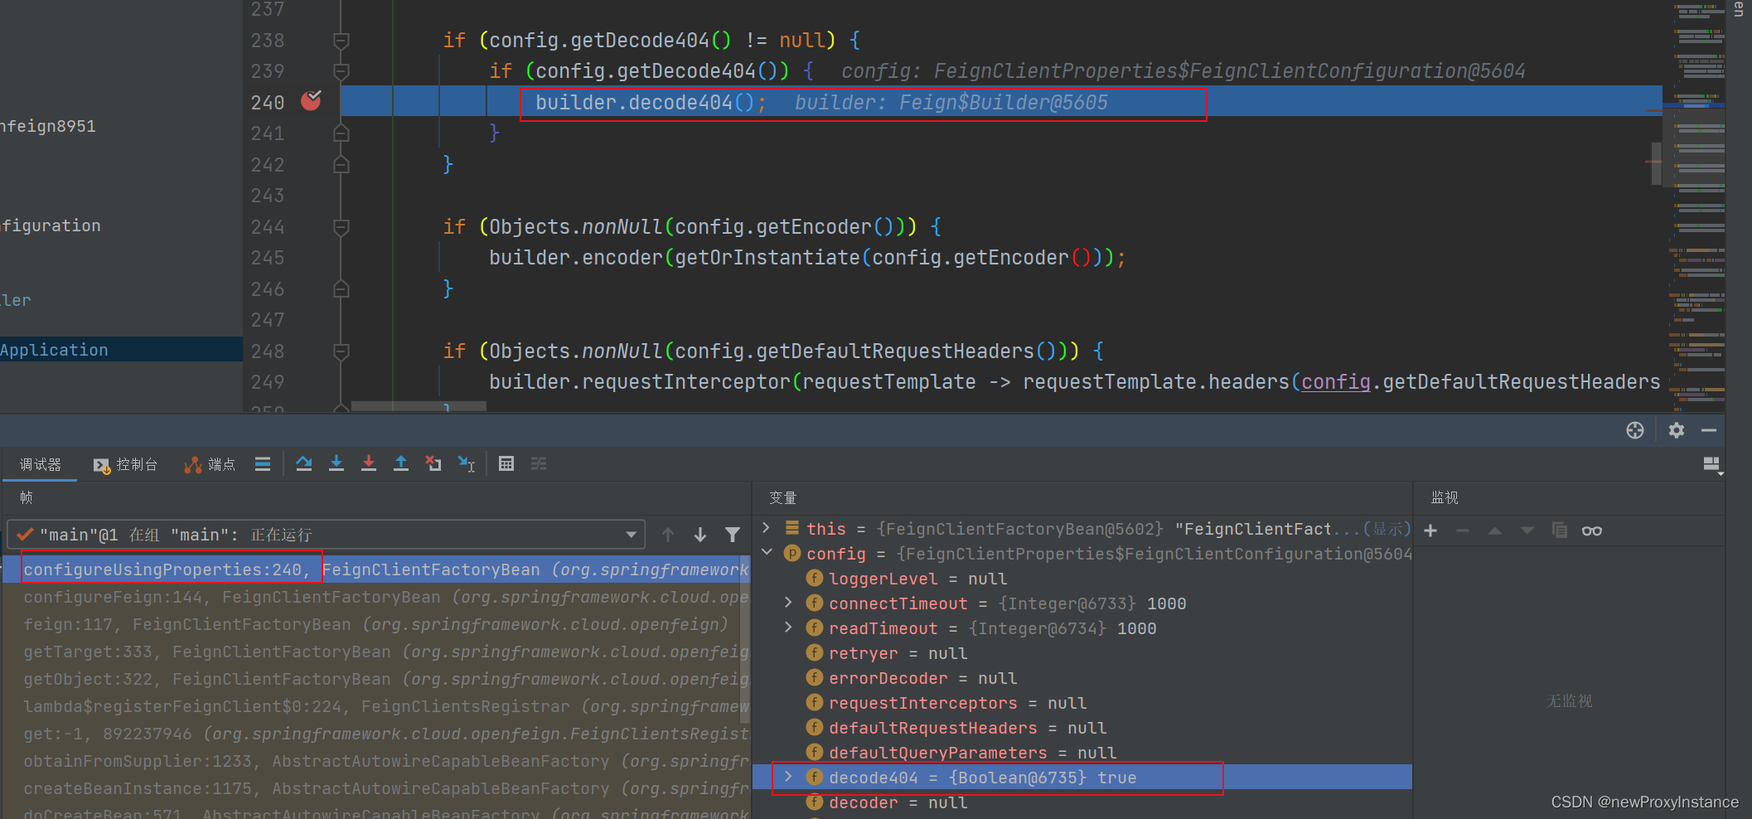Expand the readTimeout field
Viewport: 1752px width, 819px height.
point(789,628)
